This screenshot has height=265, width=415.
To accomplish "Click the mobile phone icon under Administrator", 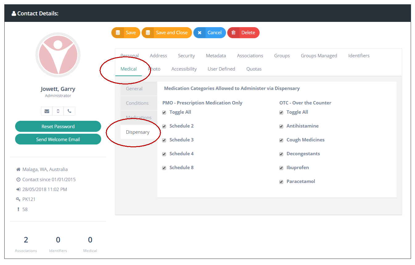I will 58,111.
